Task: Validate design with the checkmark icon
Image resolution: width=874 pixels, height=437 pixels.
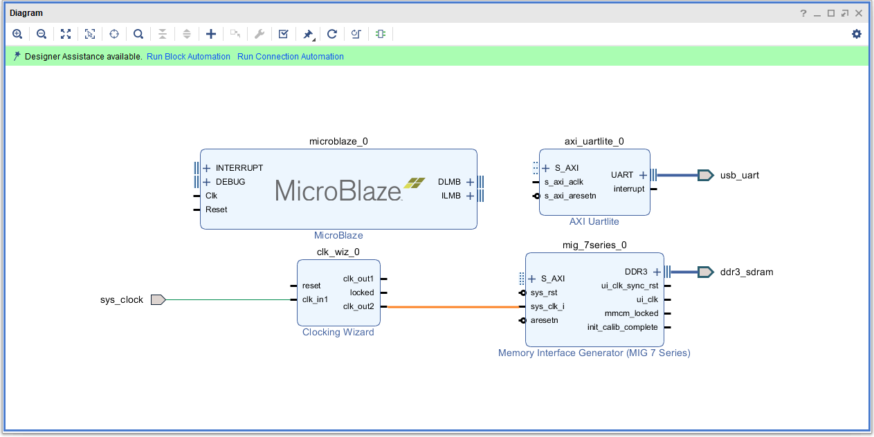Action: click(284, 34)
